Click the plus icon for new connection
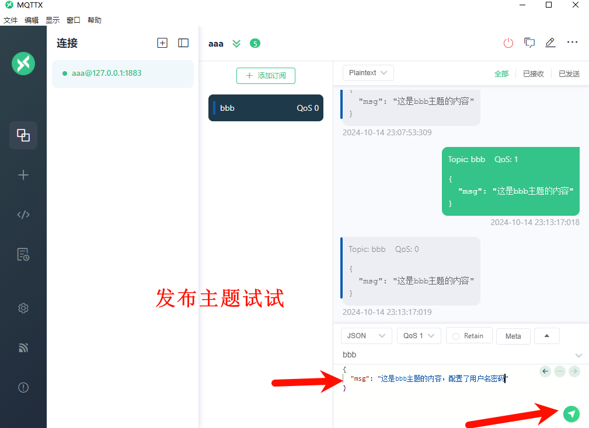This screenshot has height=428, width=589. tap(23, 175)
